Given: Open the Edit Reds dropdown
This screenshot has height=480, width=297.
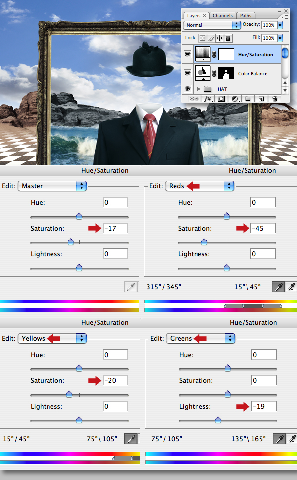Looking at the screenshot, I should click(x=200, y=186).
